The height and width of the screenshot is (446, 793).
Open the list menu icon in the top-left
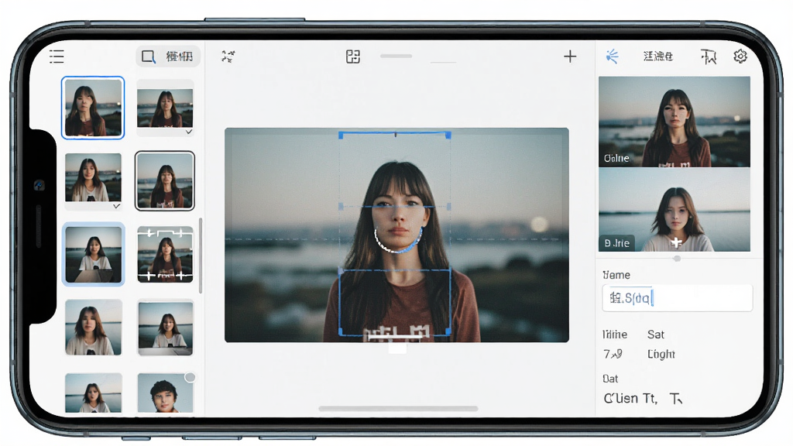(x=57, y=56)
